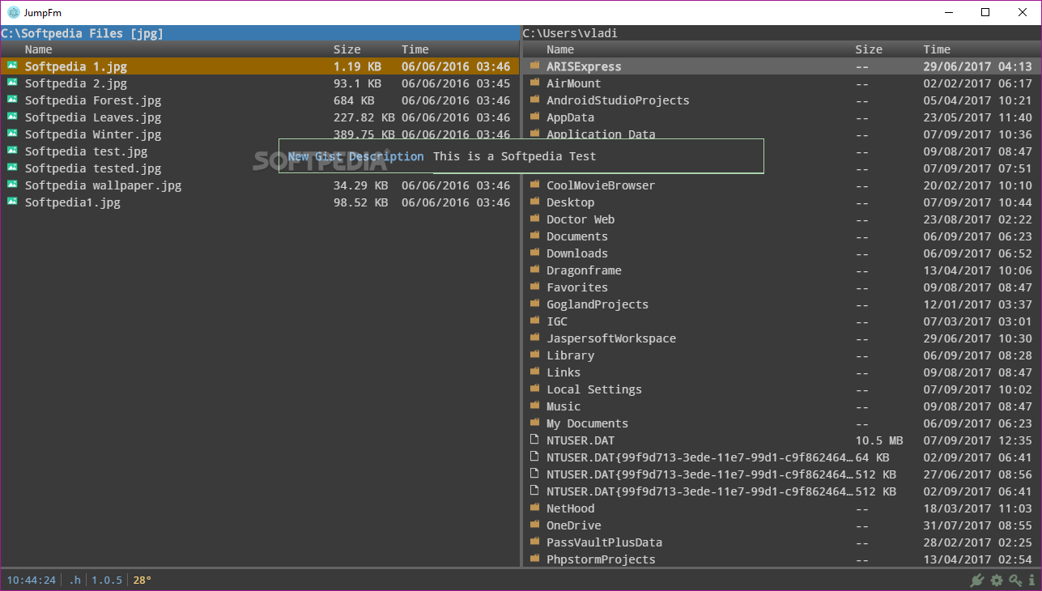The image size is (1042, 591).
Task: Click the key bindings key icon
Action: (x=1016, y=580)
